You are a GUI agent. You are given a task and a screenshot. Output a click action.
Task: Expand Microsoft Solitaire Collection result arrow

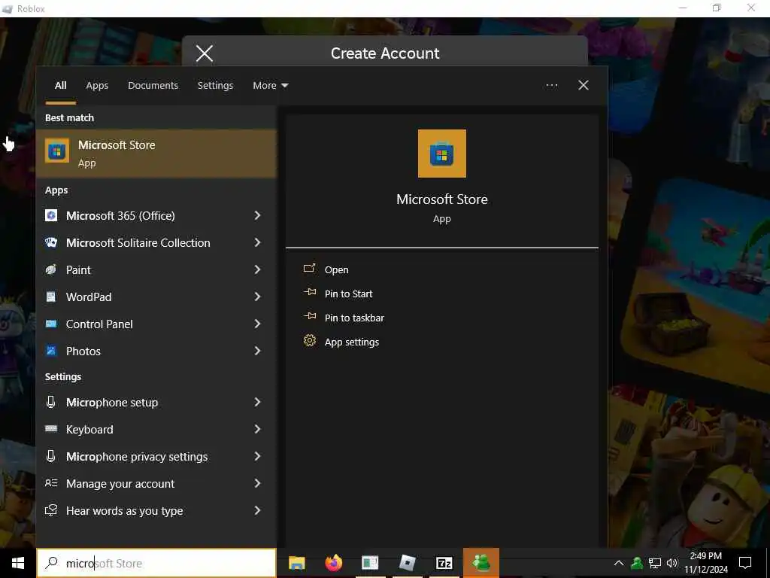[257, 242]
